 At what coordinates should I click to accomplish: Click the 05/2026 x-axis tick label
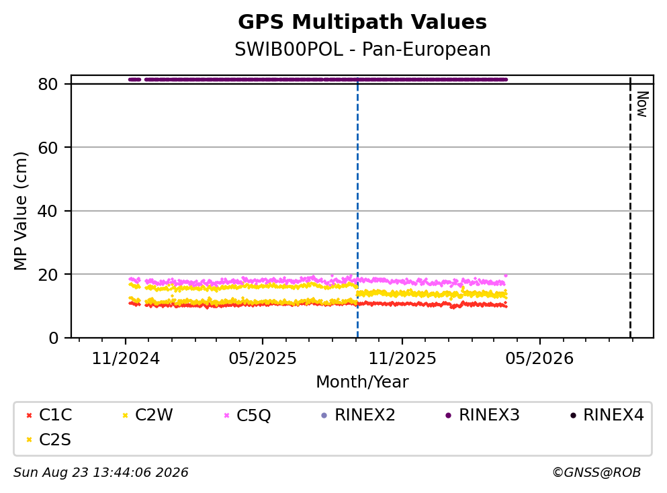(x=539, y=359)
